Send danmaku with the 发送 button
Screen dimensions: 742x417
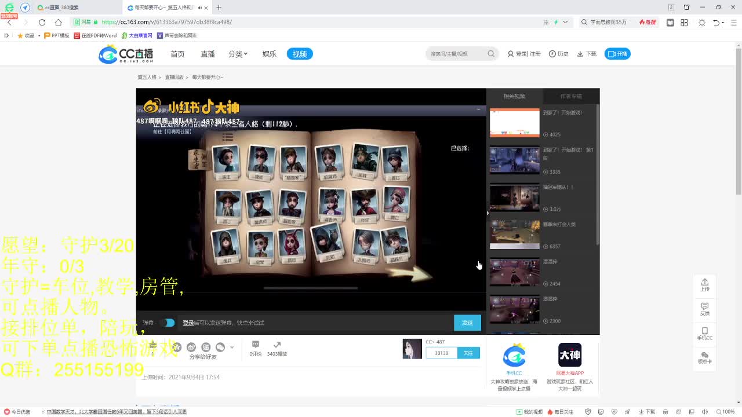pyautogui.click(x=467, y=323)
